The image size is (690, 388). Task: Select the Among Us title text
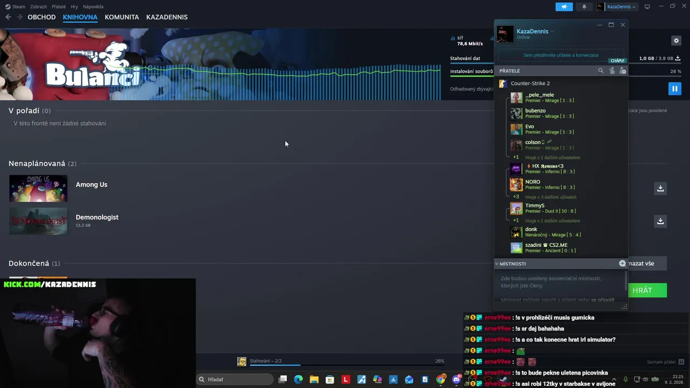click(92, 184)
